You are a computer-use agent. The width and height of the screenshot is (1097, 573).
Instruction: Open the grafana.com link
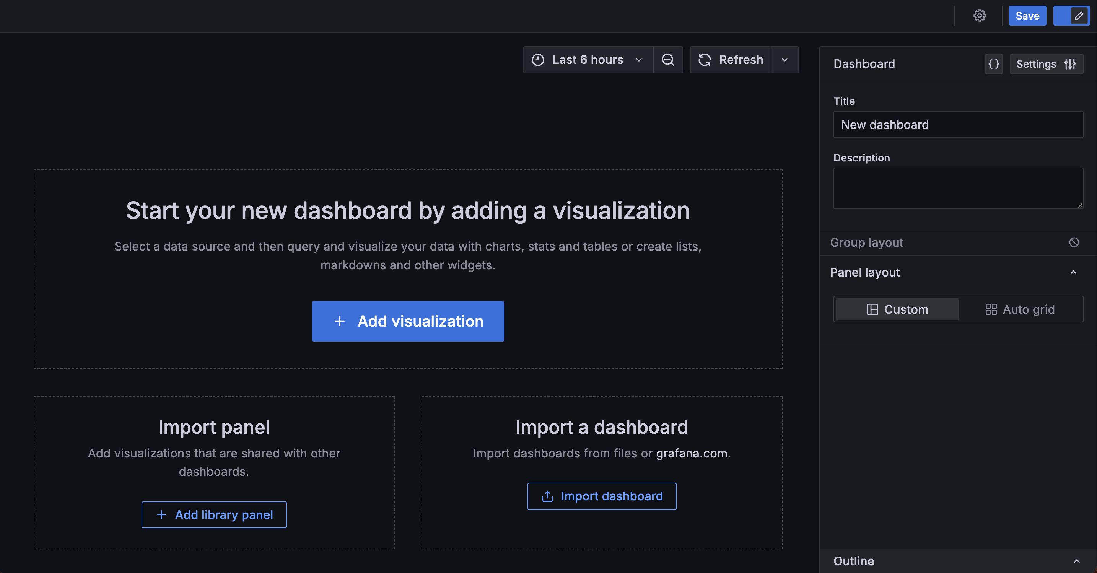(x=691, y=453)
